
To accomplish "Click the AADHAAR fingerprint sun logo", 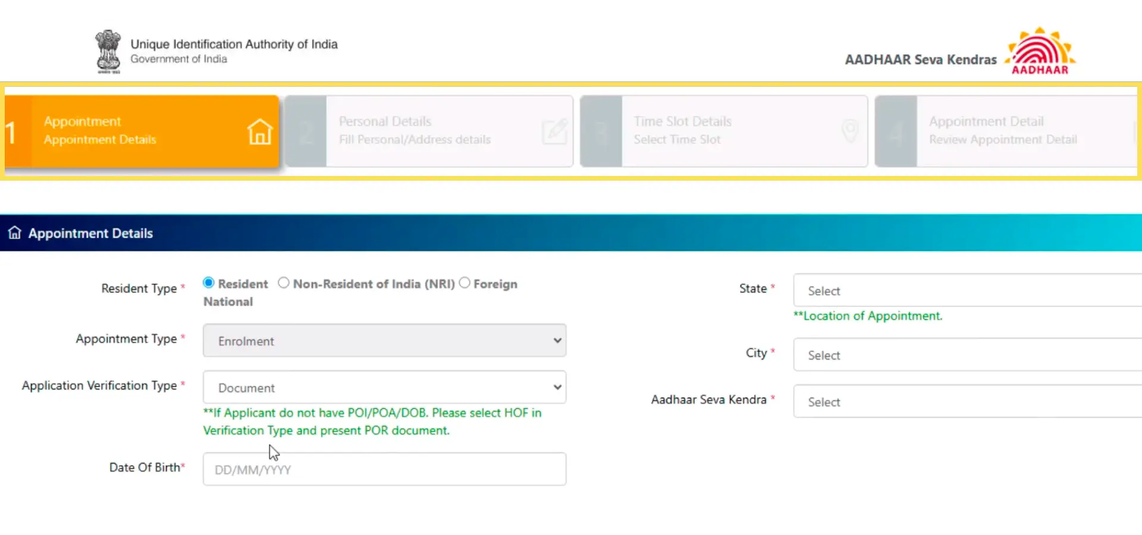I will point(1040,51).
